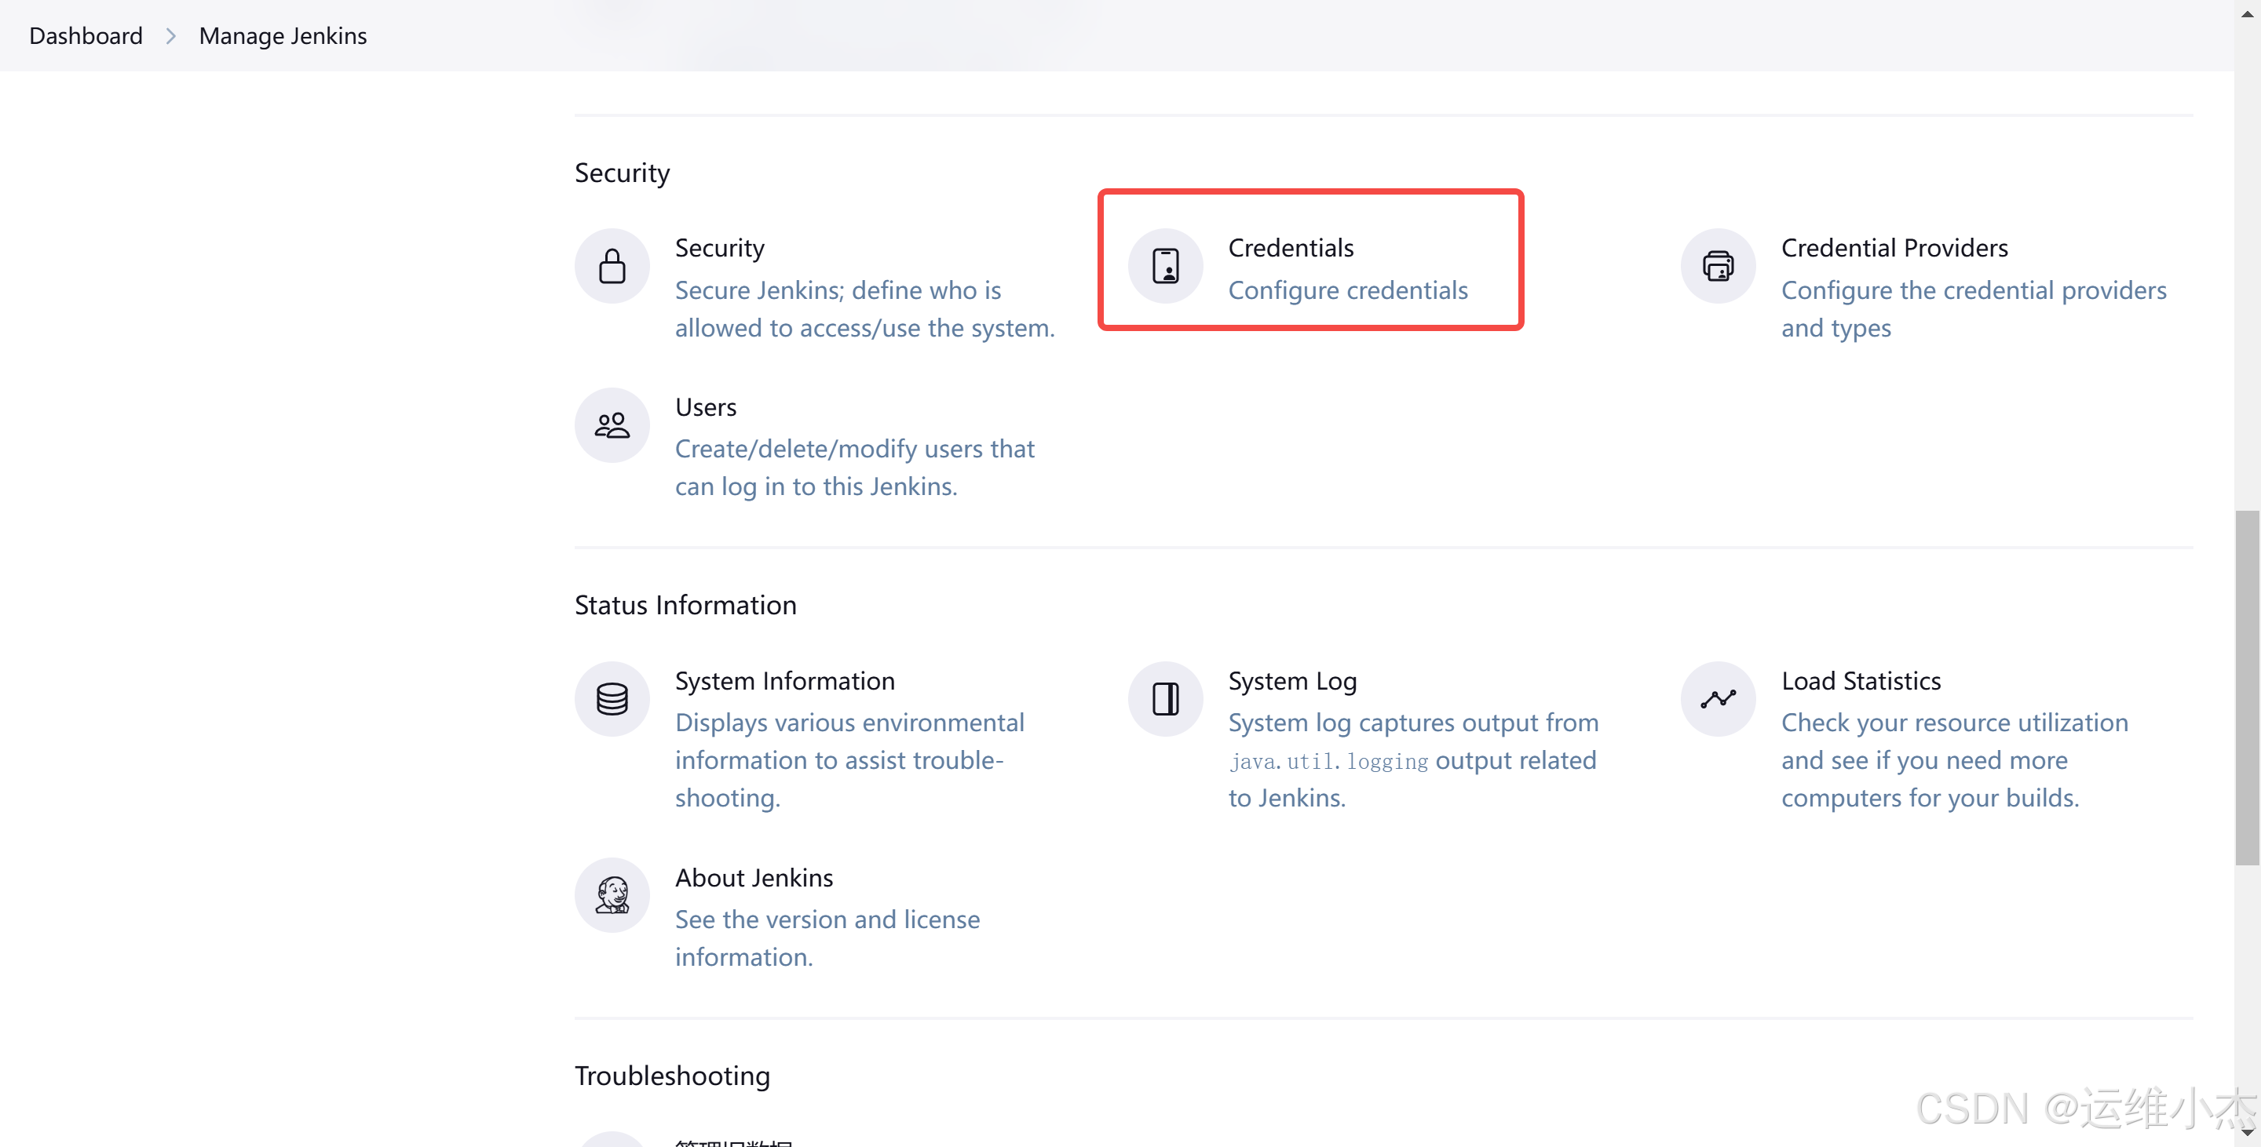Click the Users title link
The width and height of the screenshot is (2261, 1147).
pyautogui.click(x=705, y=407)
